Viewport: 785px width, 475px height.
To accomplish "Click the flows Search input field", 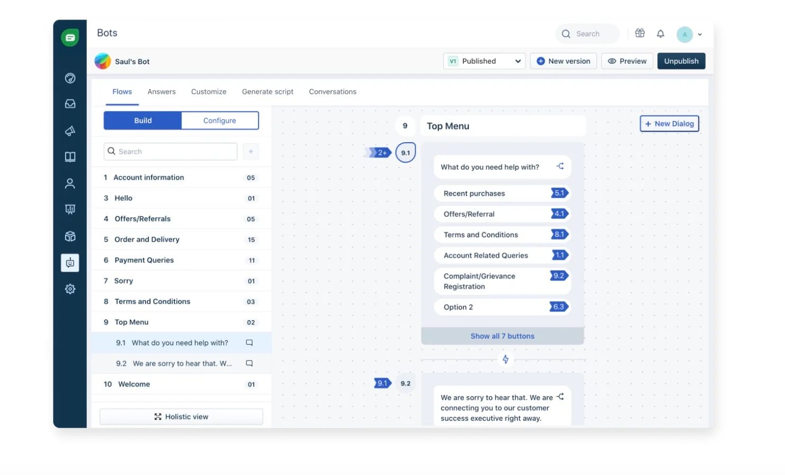I will tap(171, 152).
